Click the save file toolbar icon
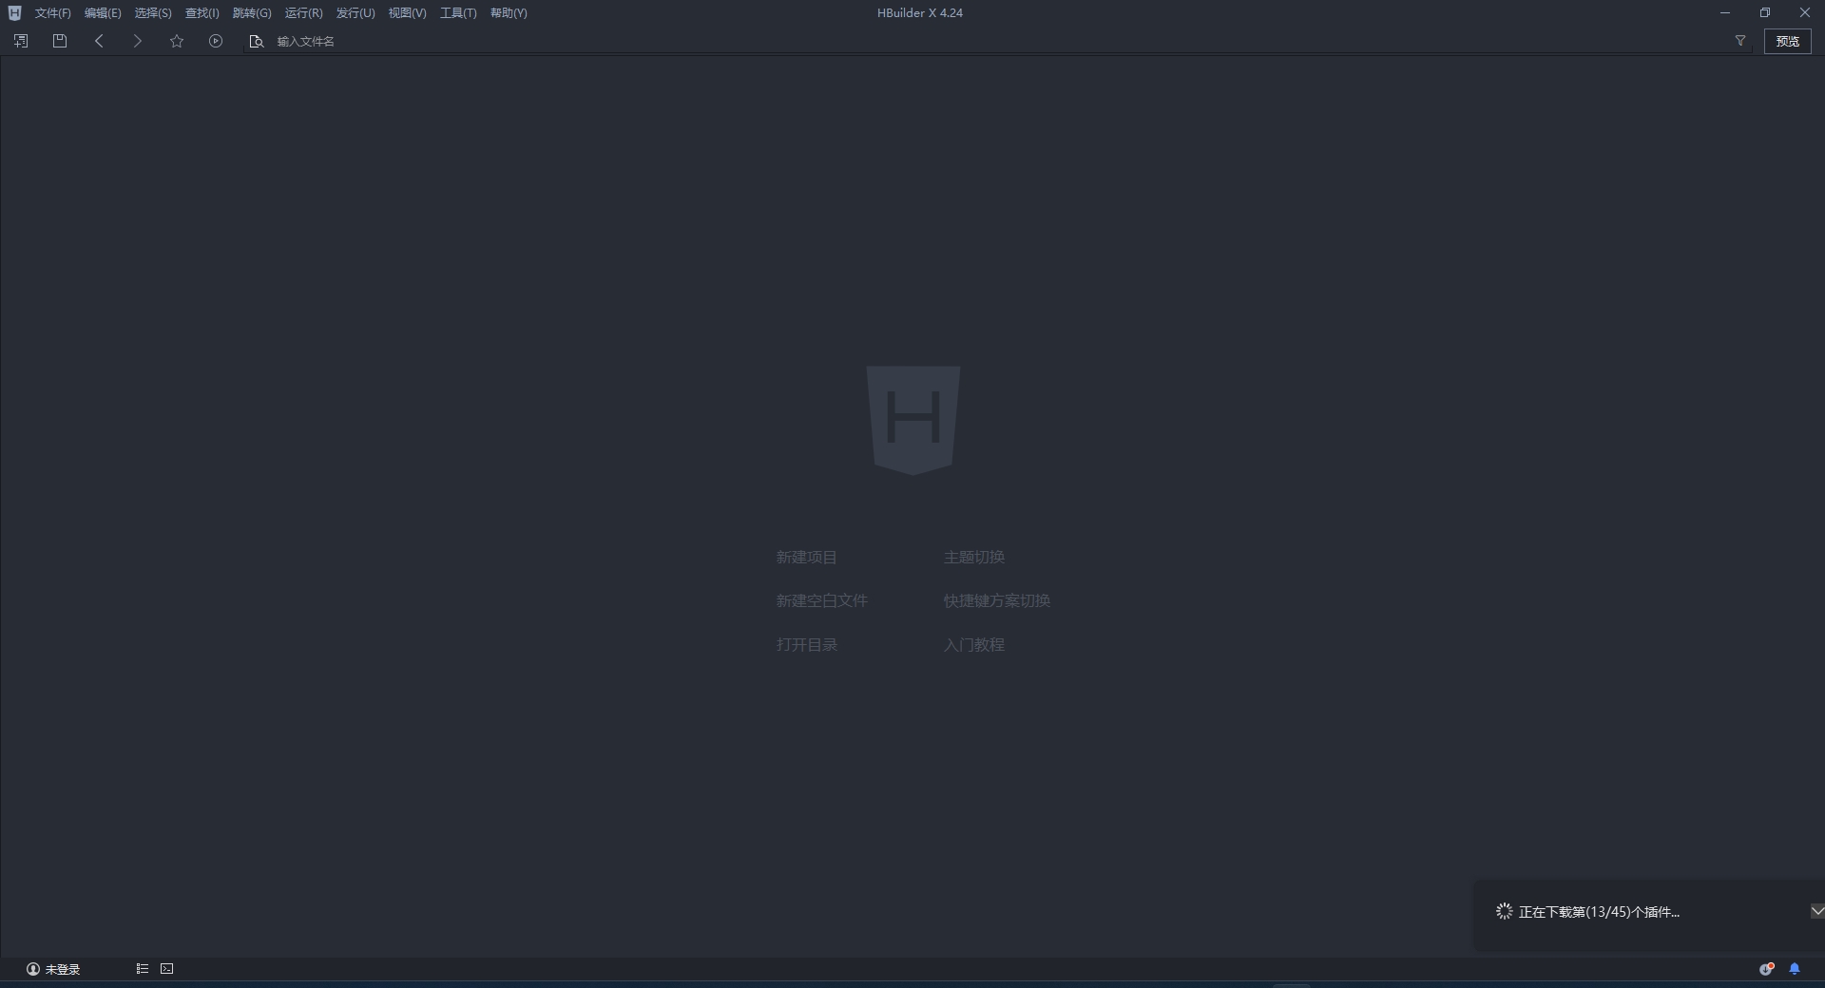The image size is (1825, 988). [60, 41]
